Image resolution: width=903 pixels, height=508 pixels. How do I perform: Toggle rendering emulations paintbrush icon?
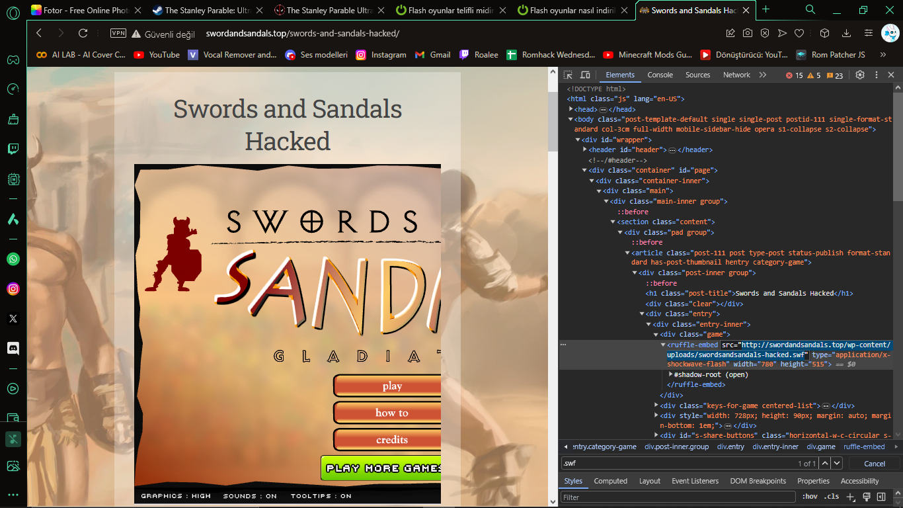point(867,497)
